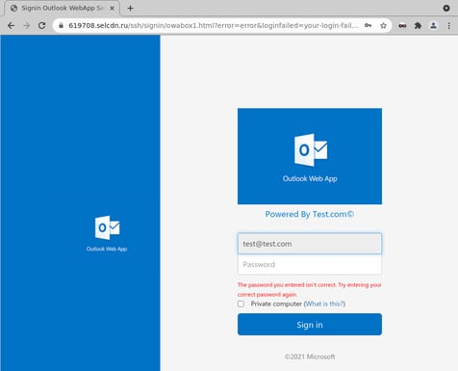Bookmark this page with the star icon
This screenshot has height=371, width=458.
pyautogui.click(x=383, y=26)
